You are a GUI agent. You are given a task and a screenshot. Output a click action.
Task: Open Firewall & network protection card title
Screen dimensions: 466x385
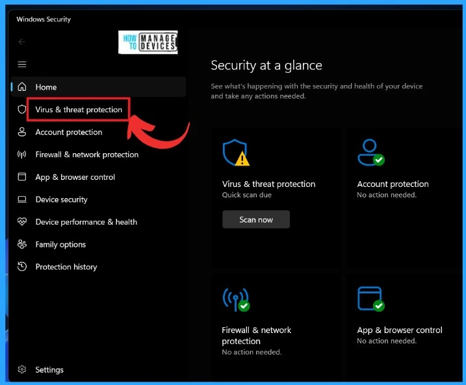tap(257, 336)
